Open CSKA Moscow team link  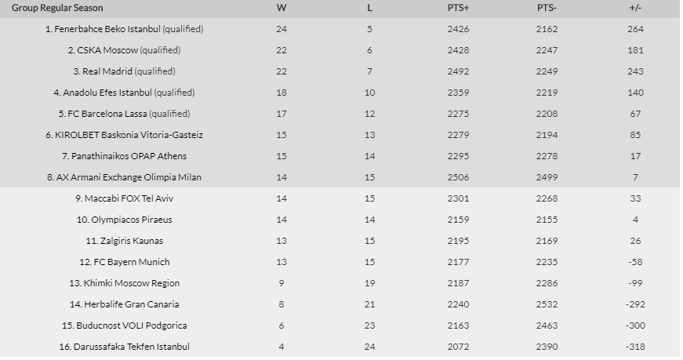pyautogui.click(x=107, y=50)
